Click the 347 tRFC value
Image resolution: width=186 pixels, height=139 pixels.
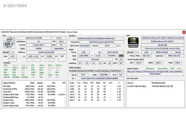[121, 63]
